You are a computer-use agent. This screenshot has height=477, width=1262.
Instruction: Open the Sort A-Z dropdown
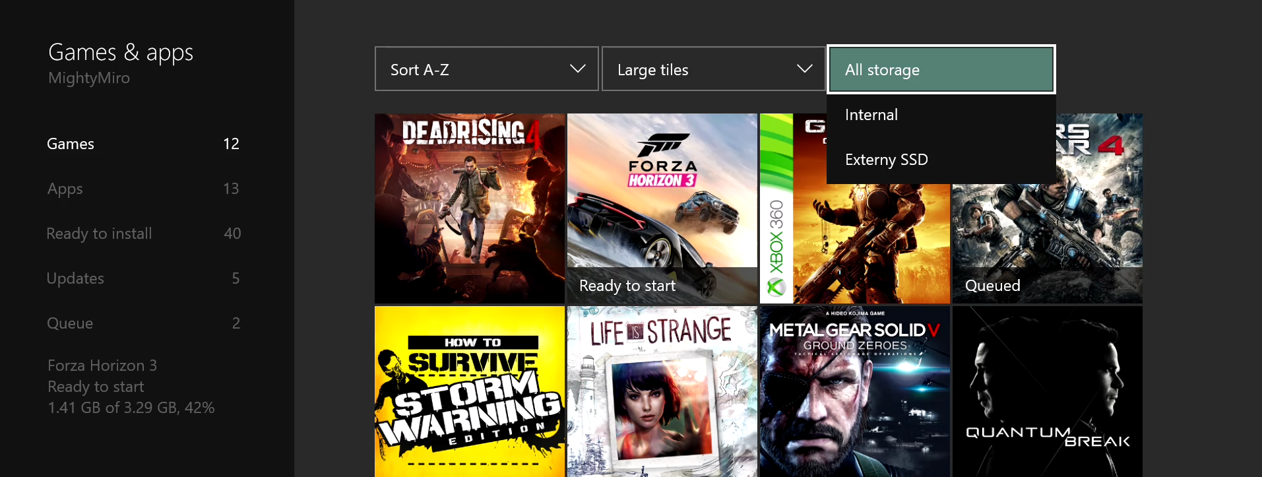[486, 69]
